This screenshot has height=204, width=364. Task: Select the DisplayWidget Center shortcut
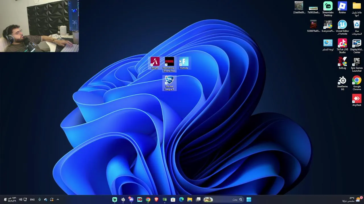[357, 46]
